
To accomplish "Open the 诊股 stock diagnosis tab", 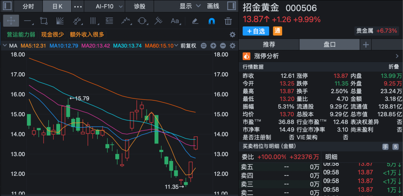I will click(140, 6).
